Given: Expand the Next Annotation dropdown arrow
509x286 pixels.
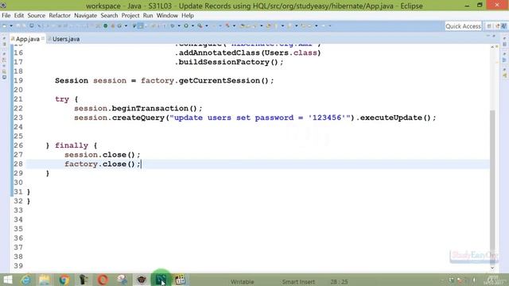Looking at the screenshot, I should 283,26.
